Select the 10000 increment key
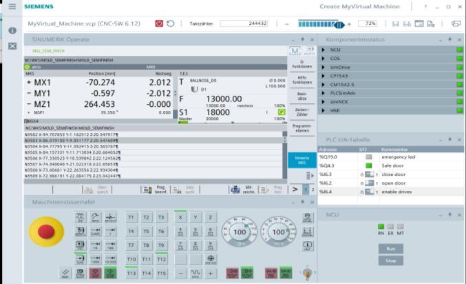This screenshot has width=466, height=284. pos(110,259)
